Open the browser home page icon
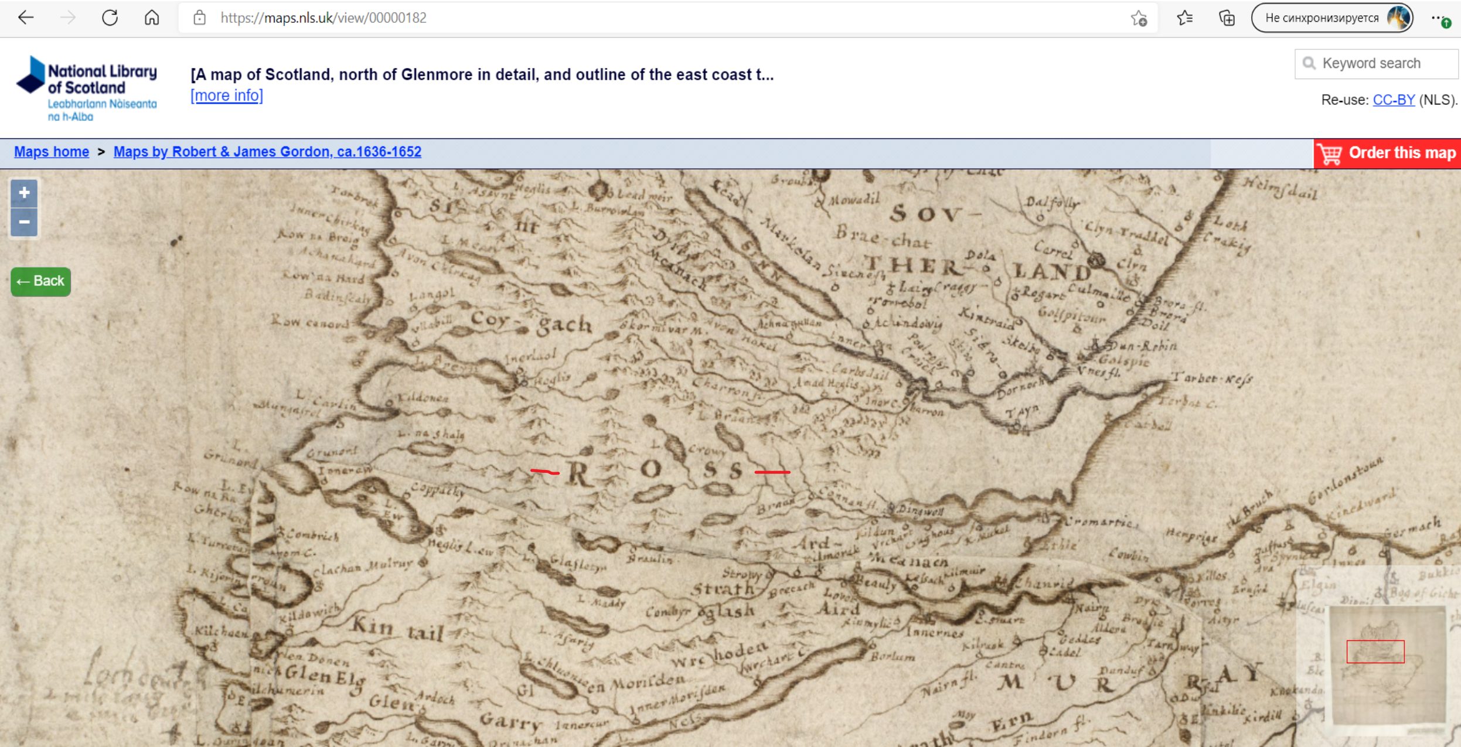 [x=152, y=18]
